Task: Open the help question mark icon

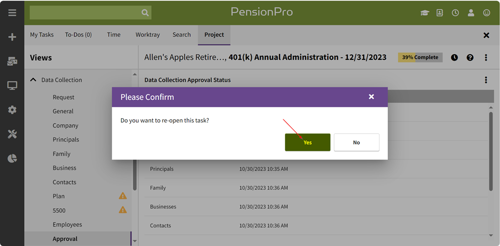Action: tap(470, 57)
